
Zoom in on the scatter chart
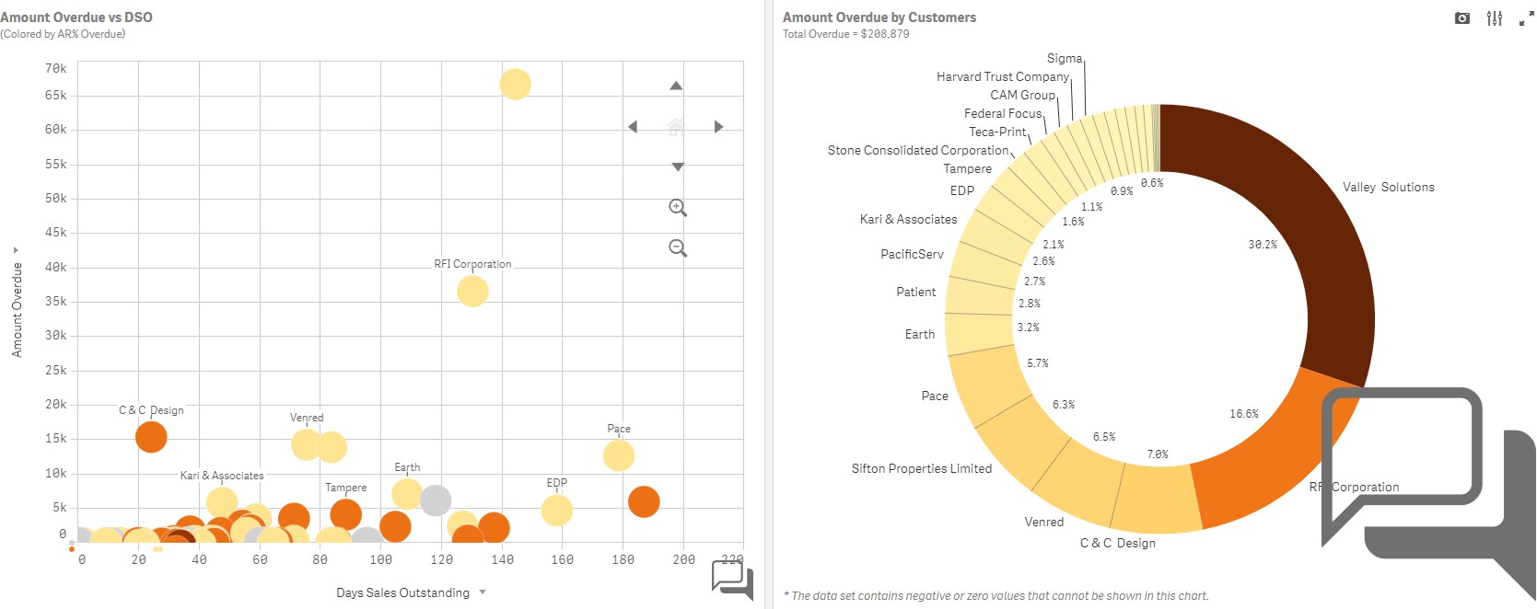point(678,208)
